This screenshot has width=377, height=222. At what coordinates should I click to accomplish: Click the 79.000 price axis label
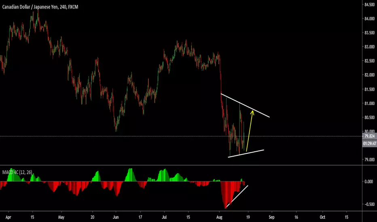tap(370, 159)
